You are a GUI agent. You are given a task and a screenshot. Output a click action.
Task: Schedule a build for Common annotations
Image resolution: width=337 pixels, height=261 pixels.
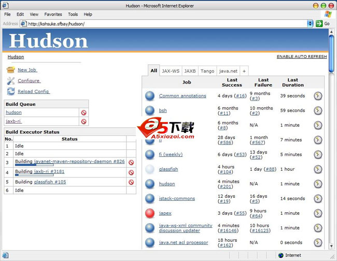(318, 96)
